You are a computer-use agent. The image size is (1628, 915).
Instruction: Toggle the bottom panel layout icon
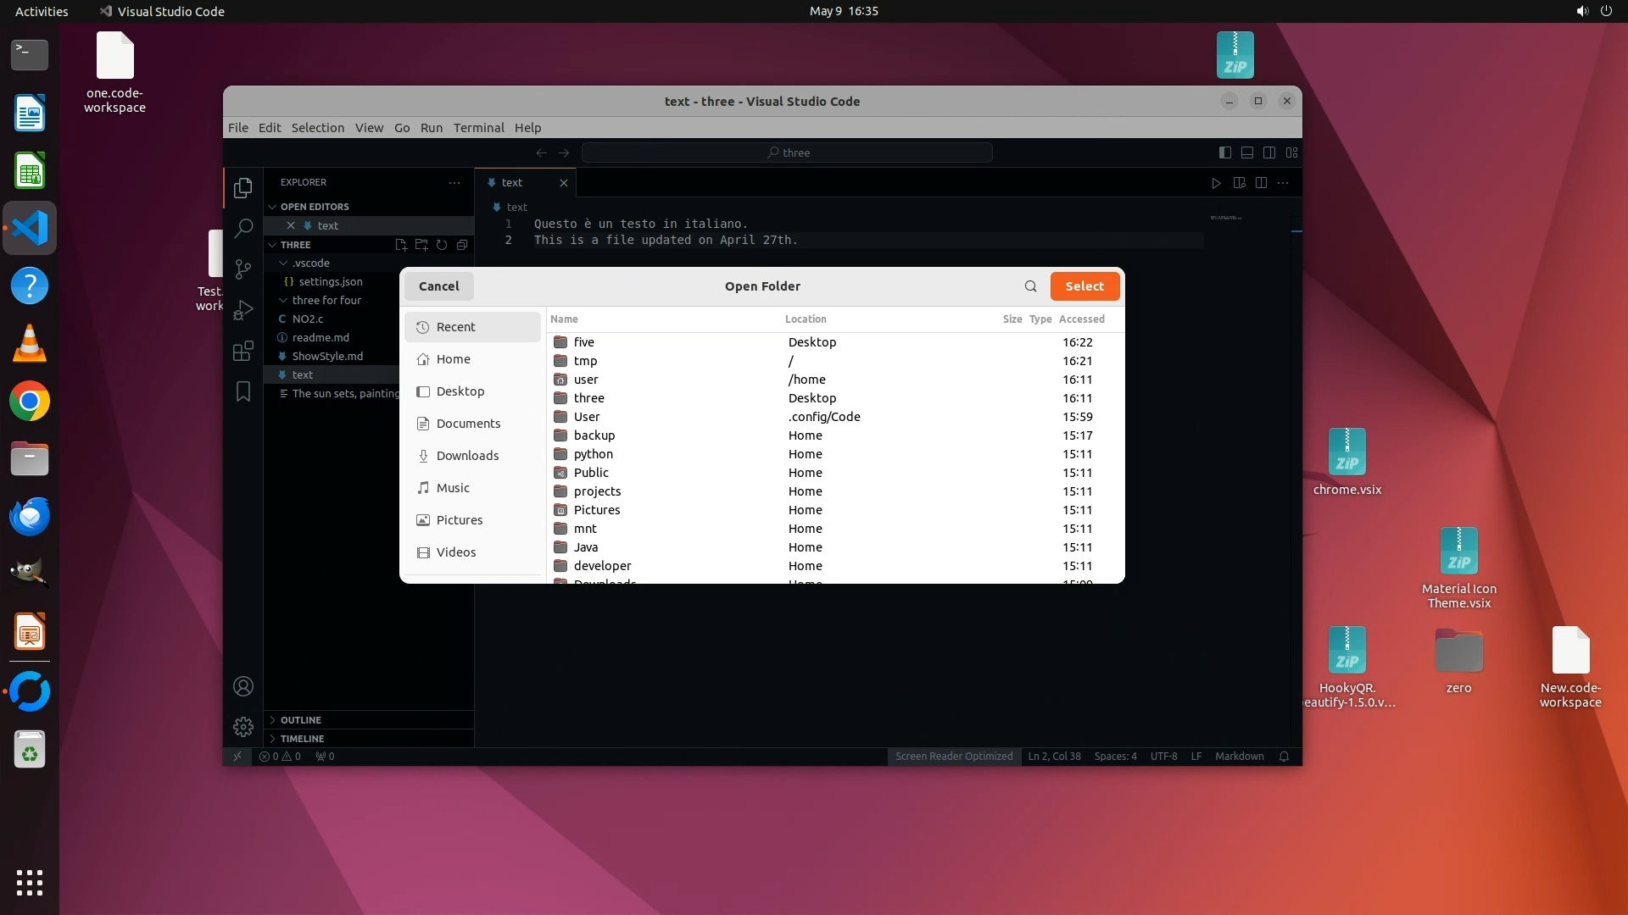[1246, 152]
